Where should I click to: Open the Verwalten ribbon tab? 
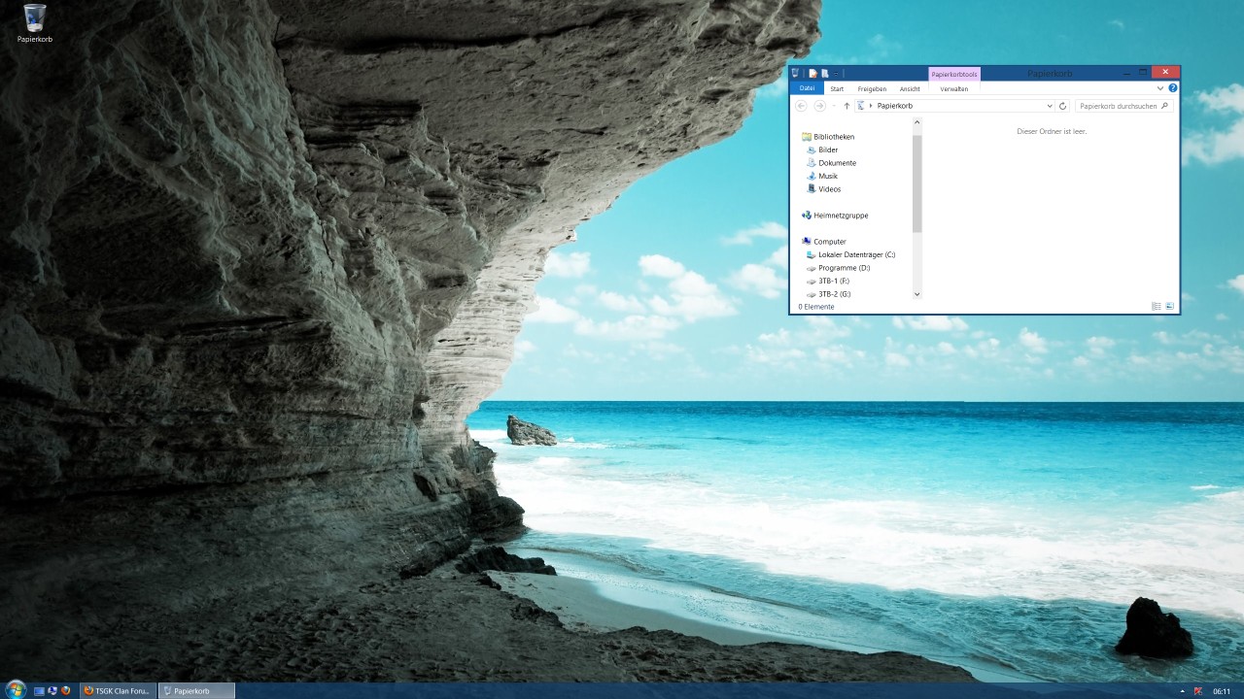(954, 88)
